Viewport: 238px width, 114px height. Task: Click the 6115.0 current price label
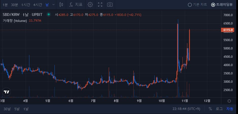[228, 30]
